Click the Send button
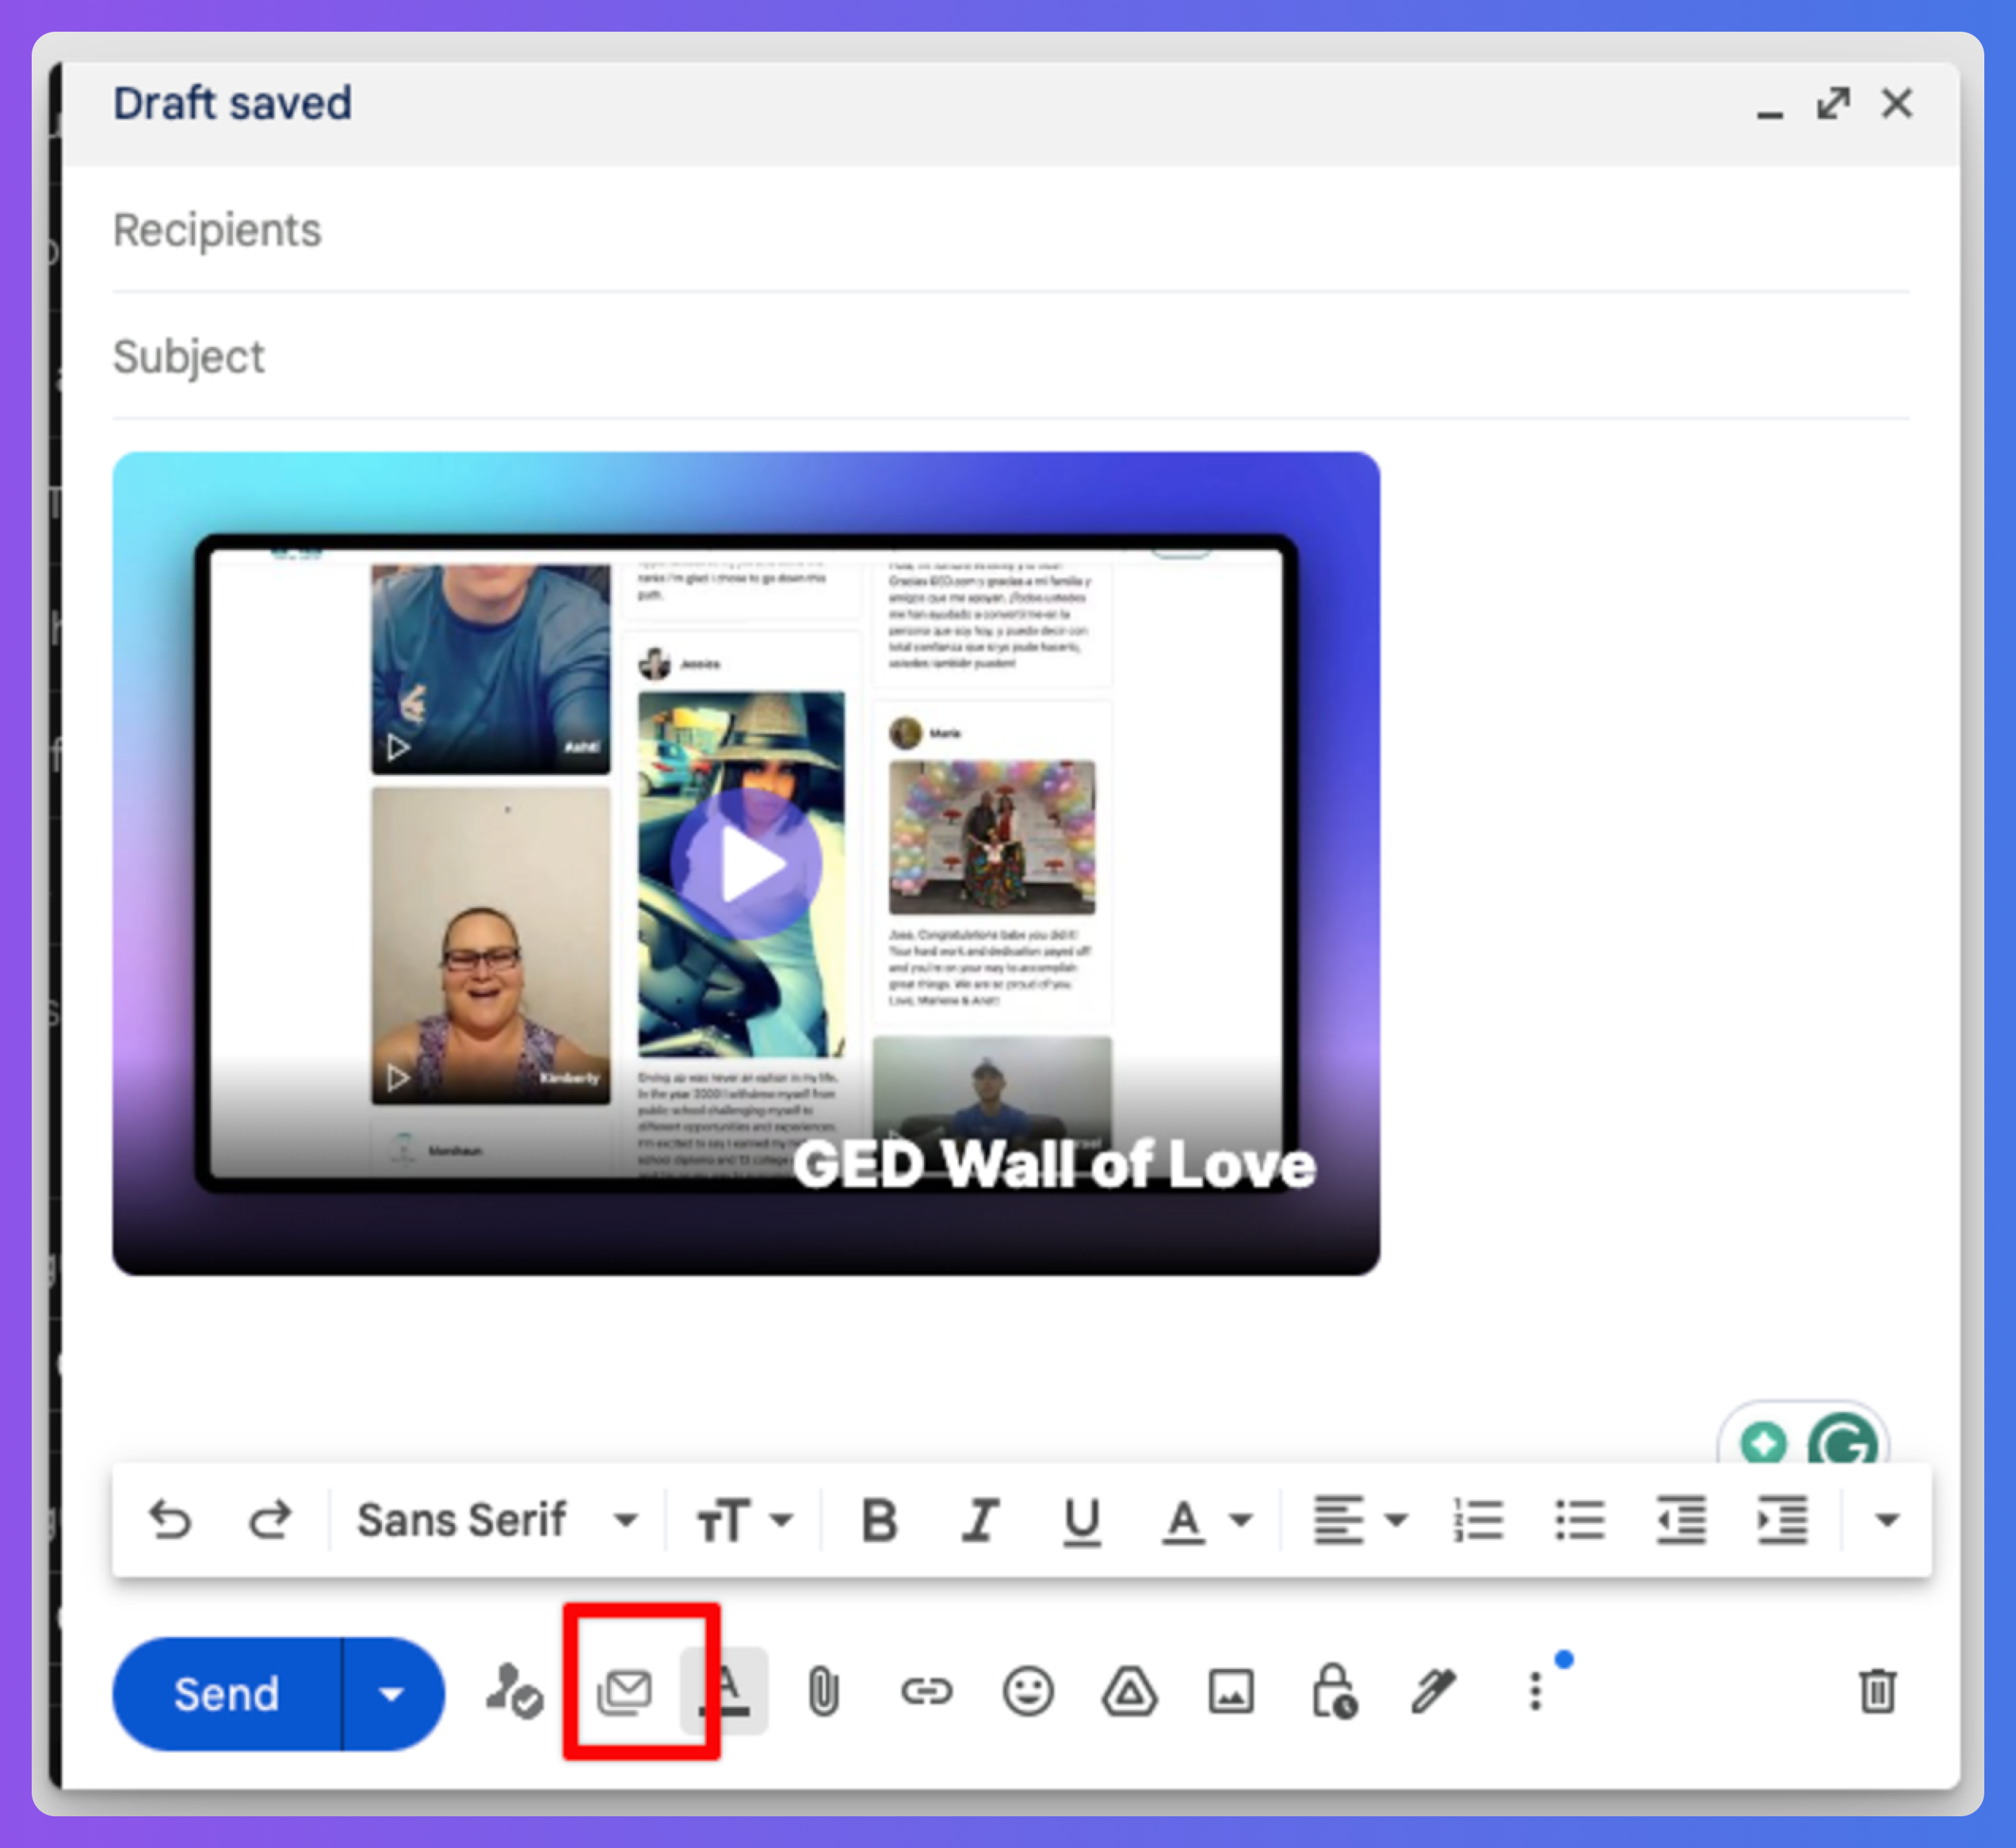 (227, 1694)
